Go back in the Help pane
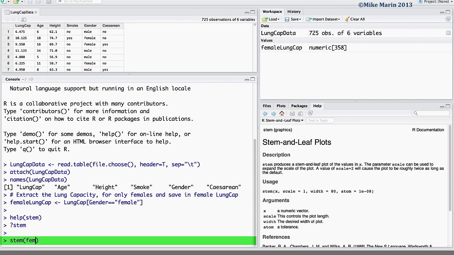The width and height of the screenshot is (454, 255). (x=265, y=113)
